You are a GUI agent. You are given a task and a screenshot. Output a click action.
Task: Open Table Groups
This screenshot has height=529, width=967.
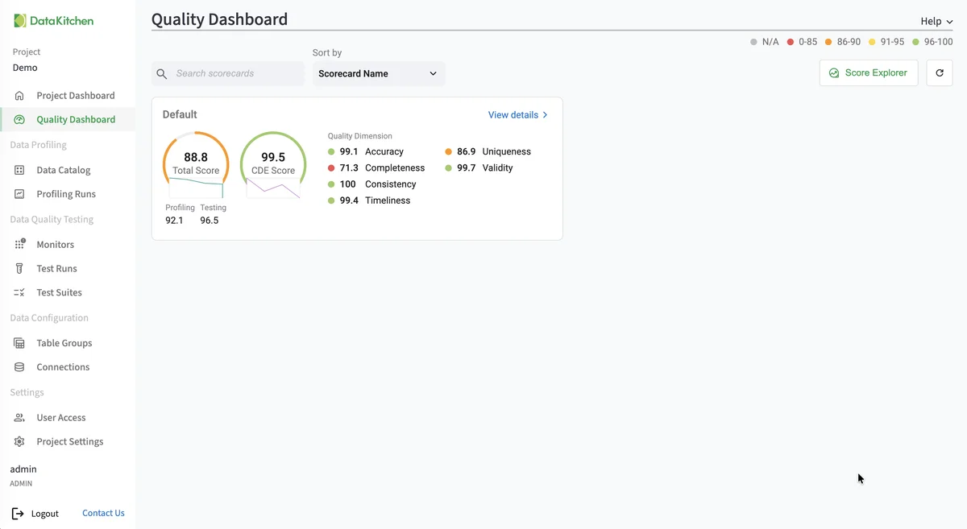(x=64, y=343)
